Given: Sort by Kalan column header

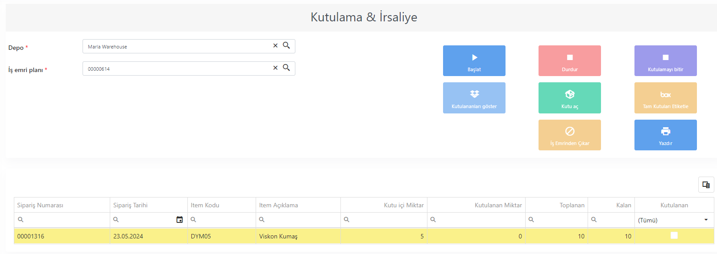Looking at the screenshot, I should (x=611, y=205).
